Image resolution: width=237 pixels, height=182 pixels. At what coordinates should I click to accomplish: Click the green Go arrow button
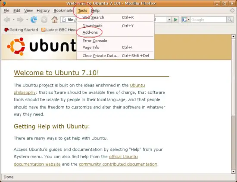coord(175,20)
